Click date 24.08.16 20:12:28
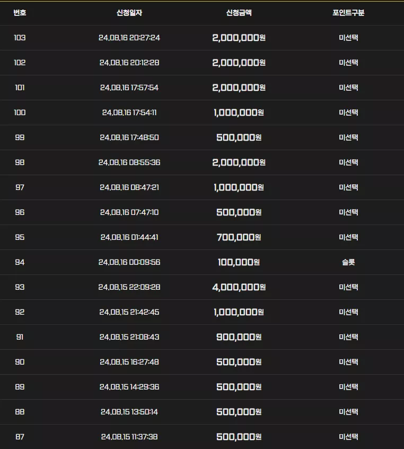Screen dimensions: 404x449 pyautogui.click(x=129, y=63)
